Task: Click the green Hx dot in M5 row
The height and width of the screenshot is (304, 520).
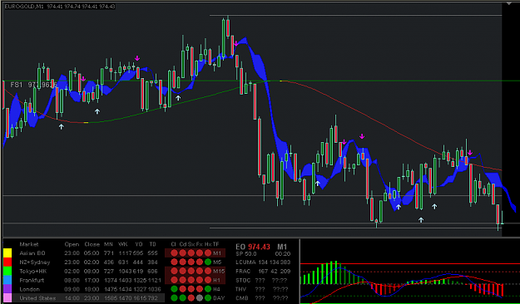Action: 208,262
